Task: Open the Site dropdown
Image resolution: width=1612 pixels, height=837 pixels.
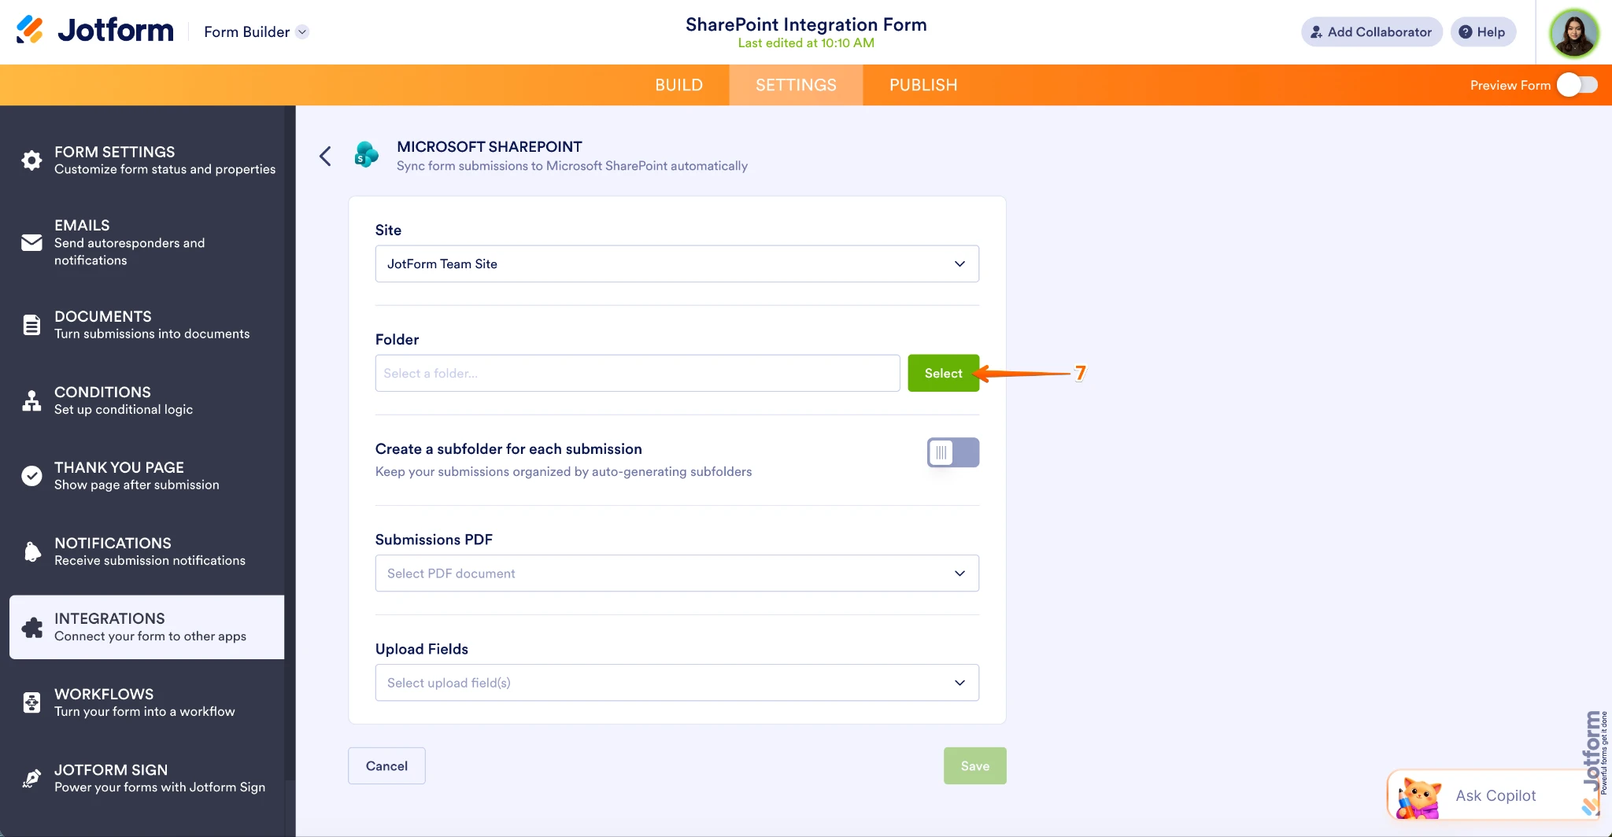Action: point(677,264)
